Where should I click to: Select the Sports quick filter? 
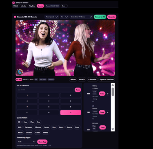[69, 127]
